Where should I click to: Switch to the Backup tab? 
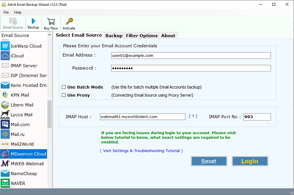click(114, 36)
